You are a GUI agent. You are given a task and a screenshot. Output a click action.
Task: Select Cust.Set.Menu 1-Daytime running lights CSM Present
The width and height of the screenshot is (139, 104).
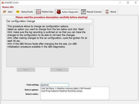click(x=66, y=88)
